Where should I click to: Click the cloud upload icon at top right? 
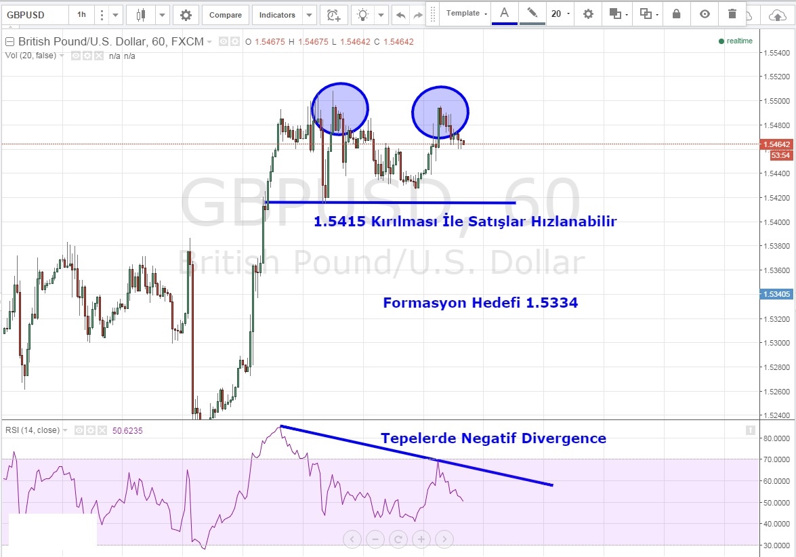pos(778,16)
